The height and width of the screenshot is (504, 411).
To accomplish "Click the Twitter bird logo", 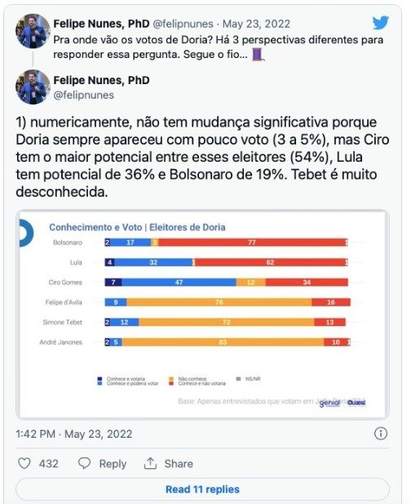I will pyautogui.click(x=380, y=23).
